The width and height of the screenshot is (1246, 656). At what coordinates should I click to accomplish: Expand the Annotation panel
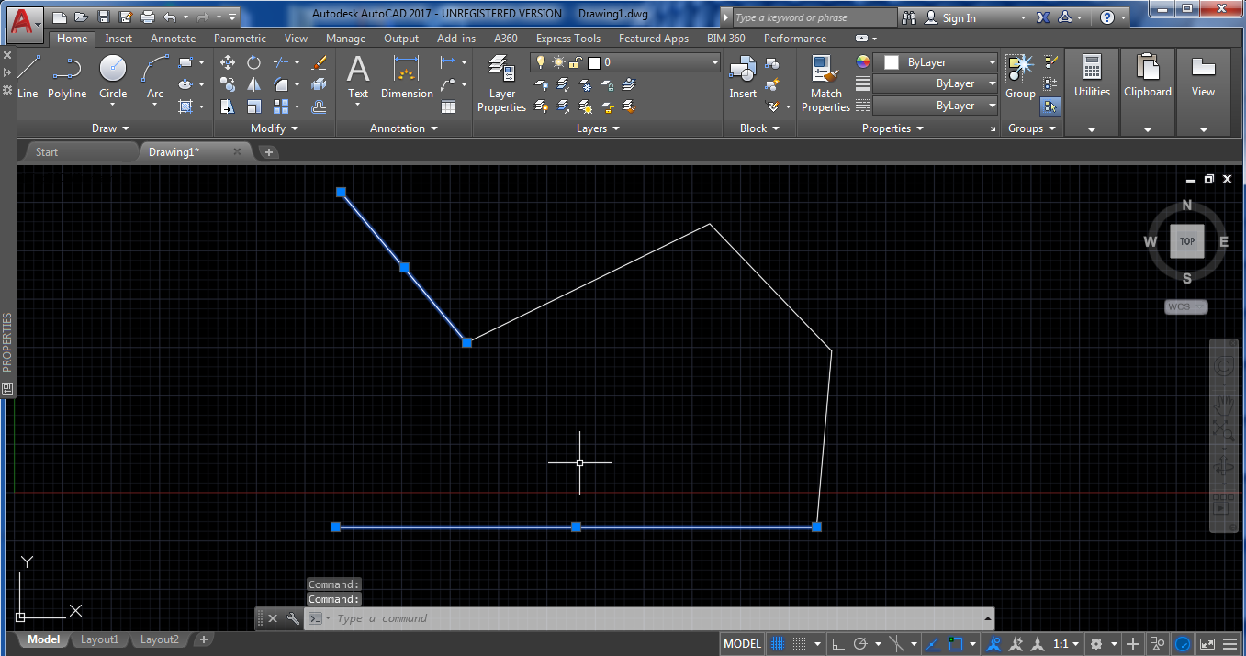(x=404, y=128)
